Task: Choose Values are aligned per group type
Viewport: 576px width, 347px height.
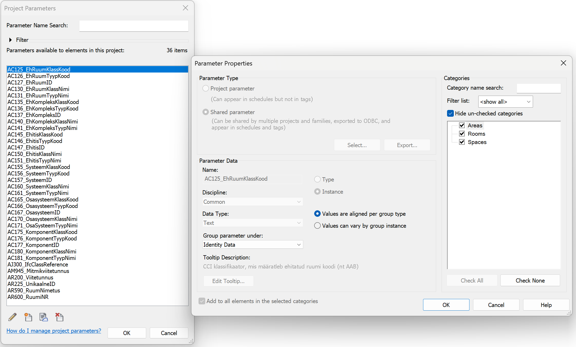Action: [x=317, y=214]
